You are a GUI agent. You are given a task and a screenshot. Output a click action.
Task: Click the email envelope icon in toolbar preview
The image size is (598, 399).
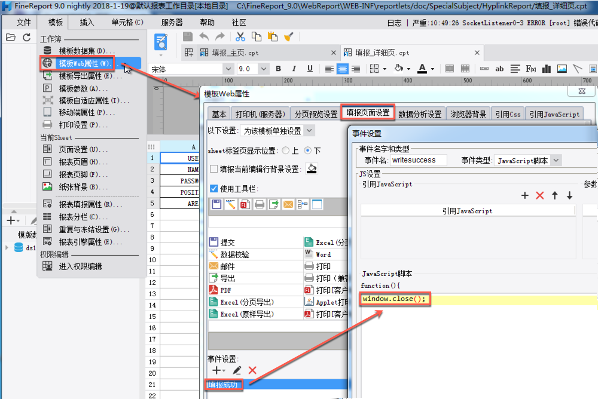click(288, 204)
